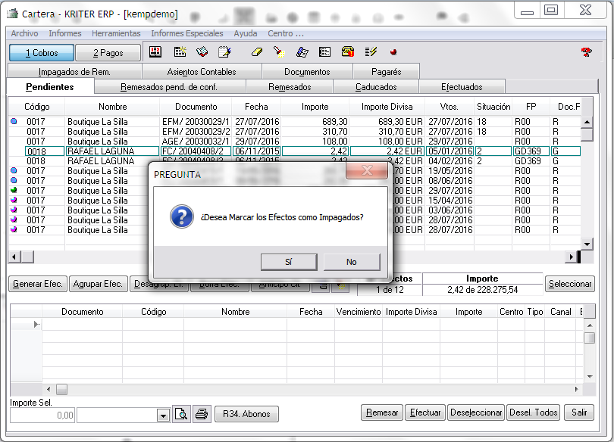
Task: Click the Cartera application icon in the title bar
Action: pyautogui.click(x=13, y=14)
